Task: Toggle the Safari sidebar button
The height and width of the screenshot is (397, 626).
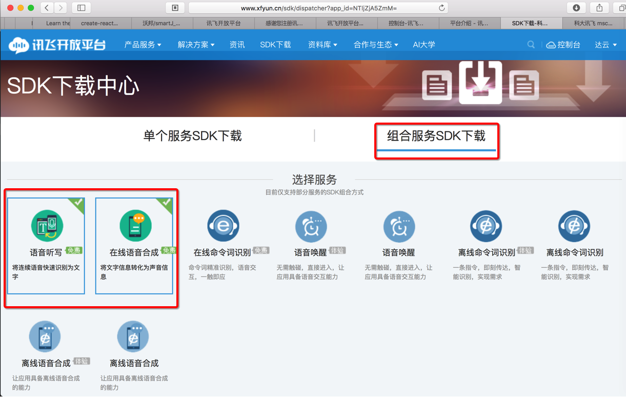Action: pyautogui.click(x=81, y=8)
